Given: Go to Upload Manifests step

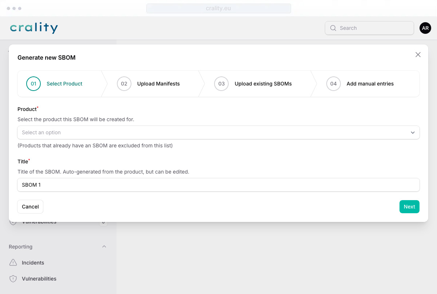Looking at the screenshot, I should click(158, 84).
